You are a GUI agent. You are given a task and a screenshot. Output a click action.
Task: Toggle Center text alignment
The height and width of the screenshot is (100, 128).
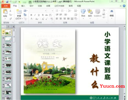tap(61, 19)
